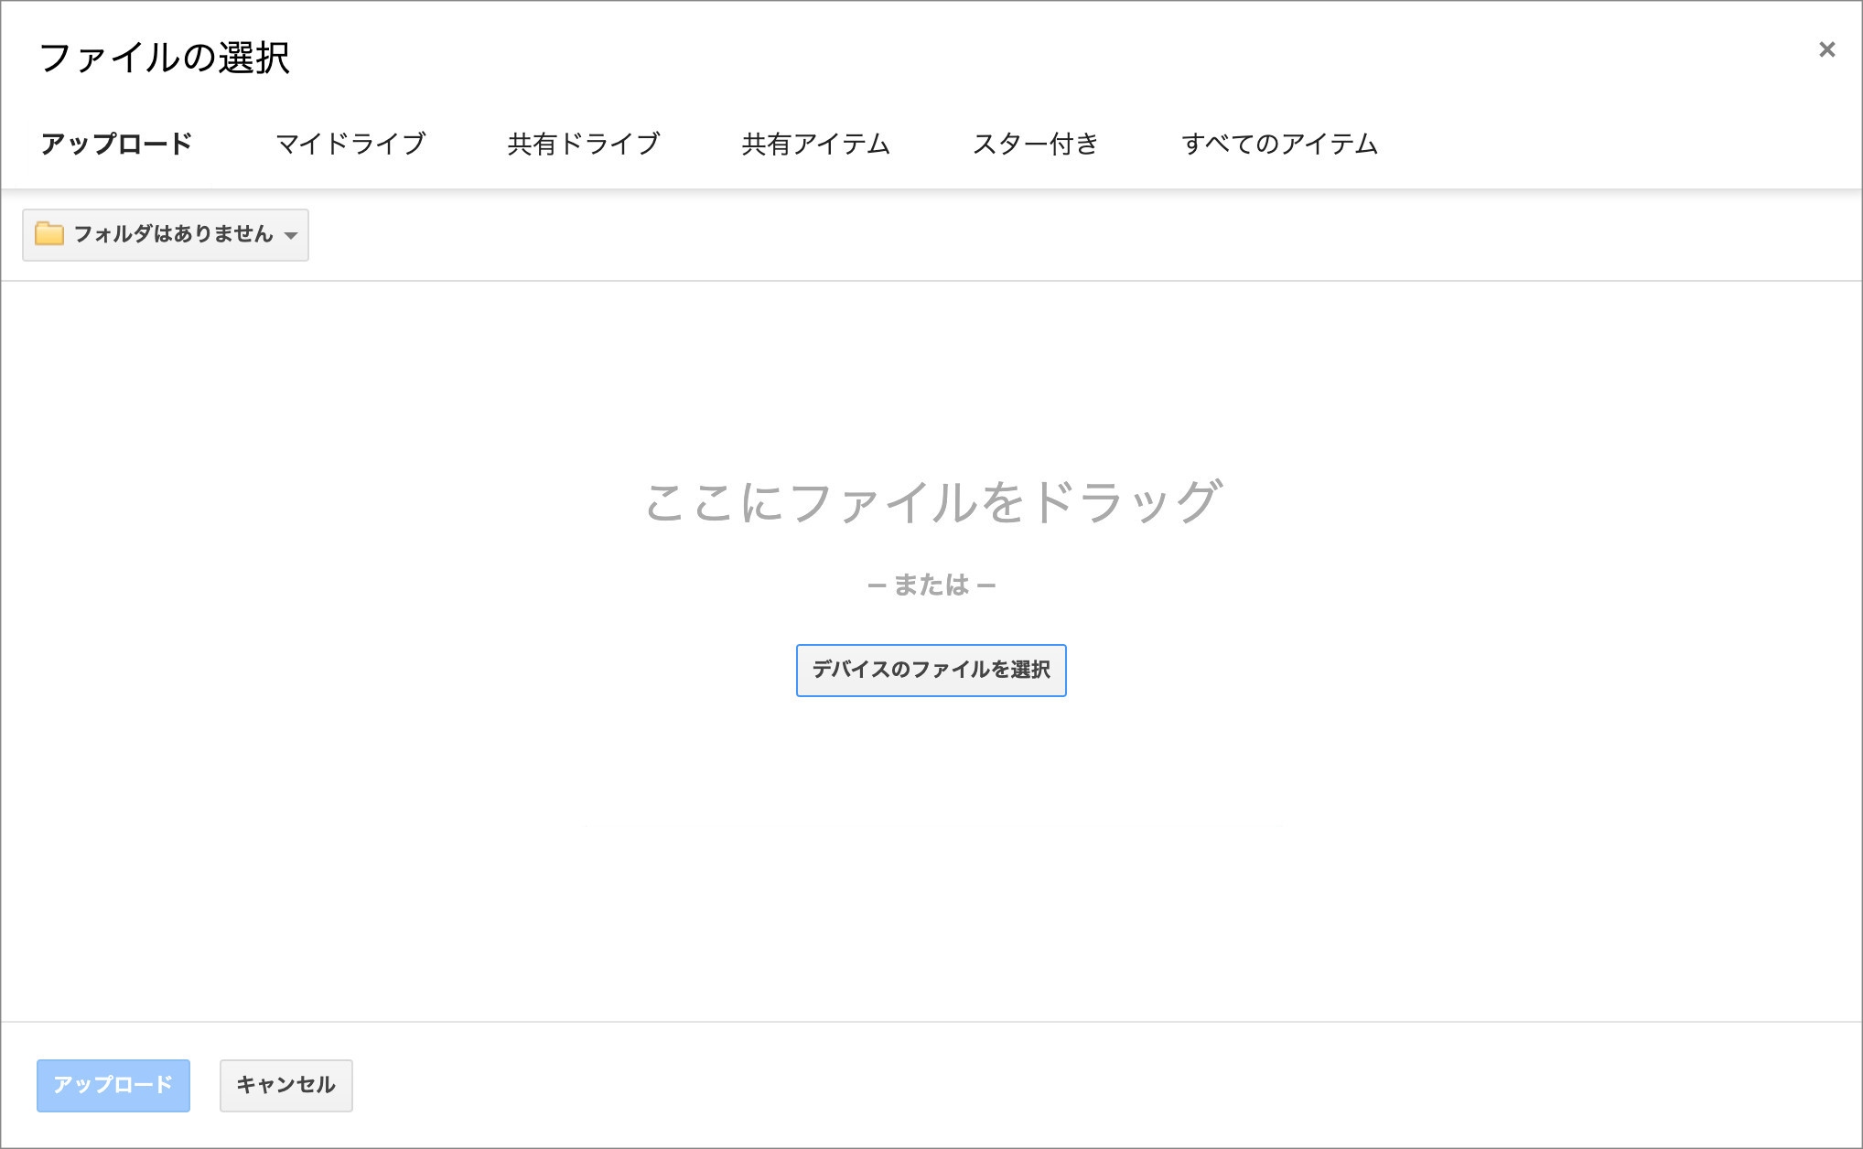The height and width of the screenshot is (1149, 1863).
Task: Open the スター付き tab
Action: coord(1035,144)
